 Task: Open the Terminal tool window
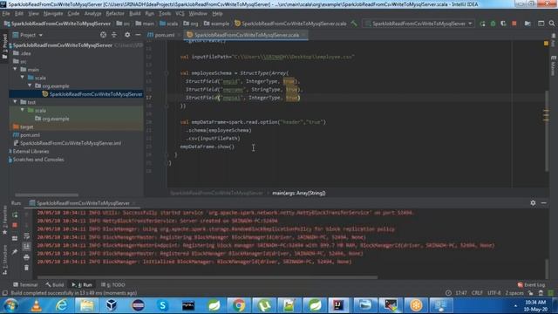[25, 285]
